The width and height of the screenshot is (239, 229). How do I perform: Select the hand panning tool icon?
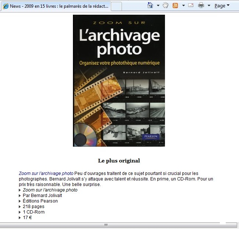pos(165,6)
